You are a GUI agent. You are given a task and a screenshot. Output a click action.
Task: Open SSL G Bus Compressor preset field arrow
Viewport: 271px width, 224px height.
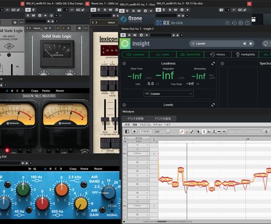pyautogui.click(x=57, y=21)
